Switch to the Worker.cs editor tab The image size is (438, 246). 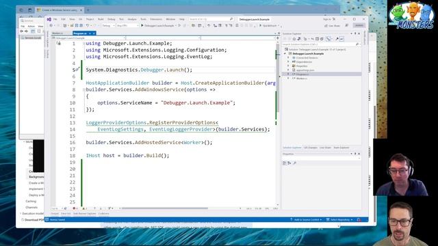57,33
